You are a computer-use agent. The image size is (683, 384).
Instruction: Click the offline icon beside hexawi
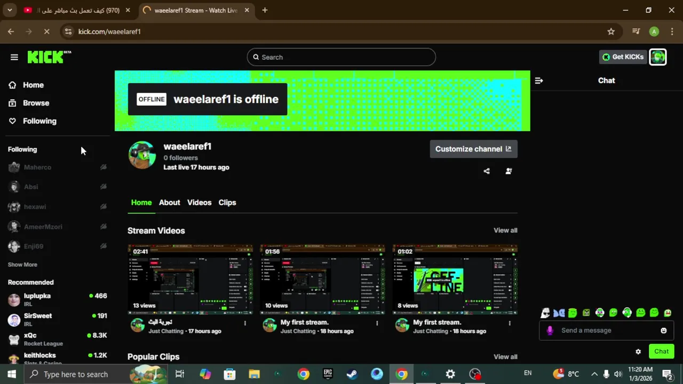[104, 207]
